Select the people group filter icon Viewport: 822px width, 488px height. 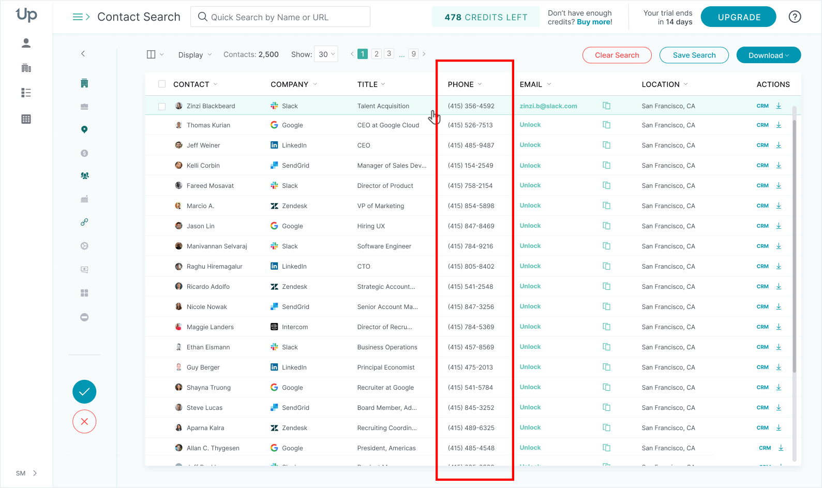coord(84,176)
